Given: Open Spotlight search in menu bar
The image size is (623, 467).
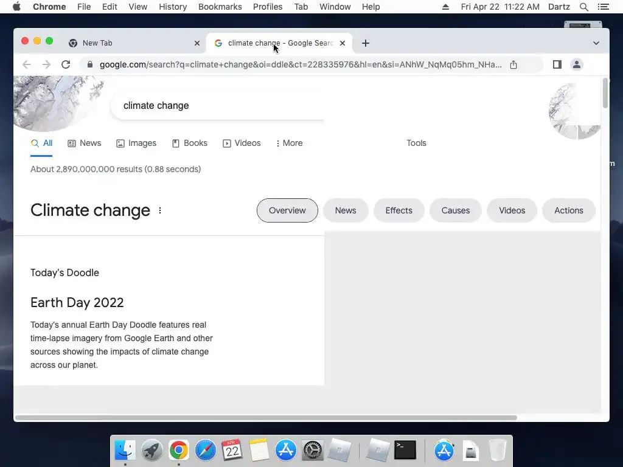Looking at the screenshot, I should (583, 7).
